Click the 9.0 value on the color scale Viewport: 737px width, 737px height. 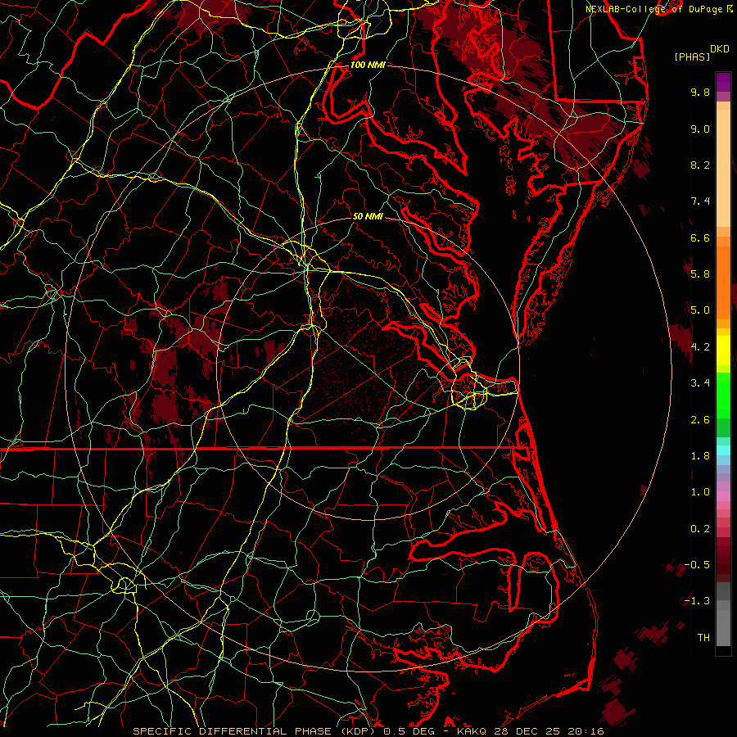(700, 129)
